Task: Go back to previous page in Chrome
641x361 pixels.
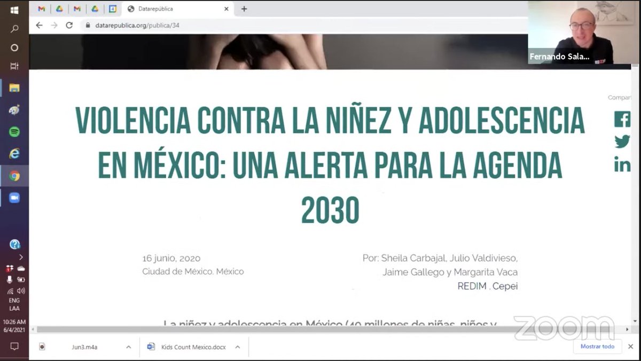Action: point(39,25)
